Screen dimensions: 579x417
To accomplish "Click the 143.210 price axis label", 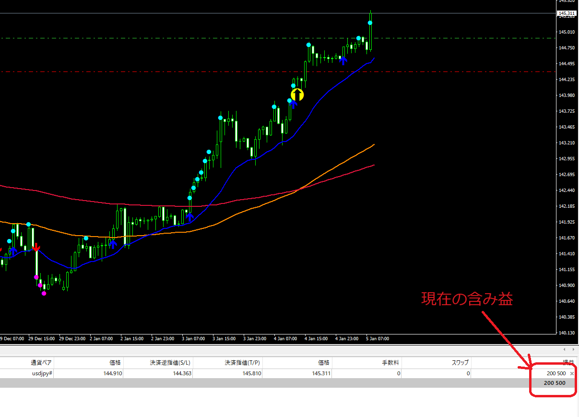I will coord(567,143).
